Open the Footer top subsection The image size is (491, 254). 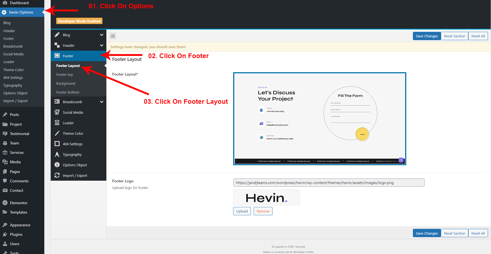[65, 74]
